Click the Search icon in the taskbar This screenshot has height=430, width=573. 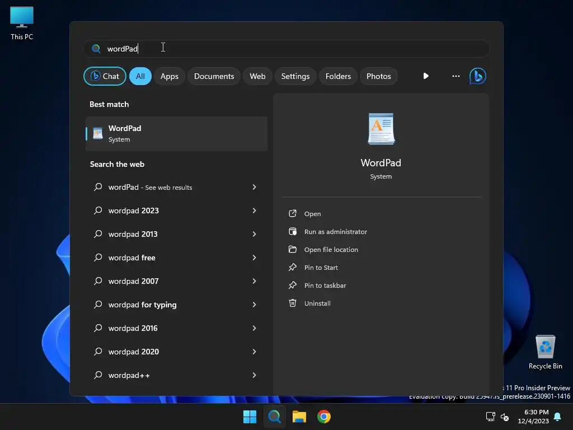(x=274, y=417)
